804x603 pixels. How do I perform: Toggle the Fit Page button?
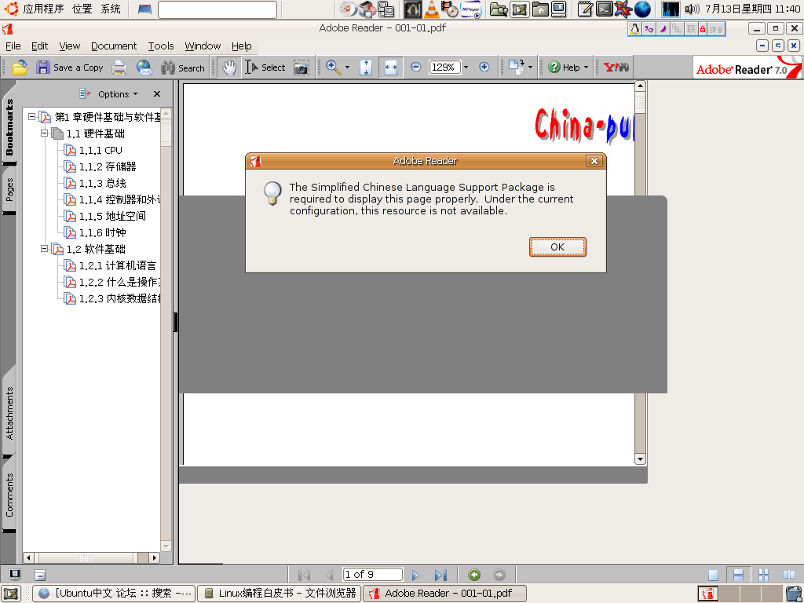(366, 68)
